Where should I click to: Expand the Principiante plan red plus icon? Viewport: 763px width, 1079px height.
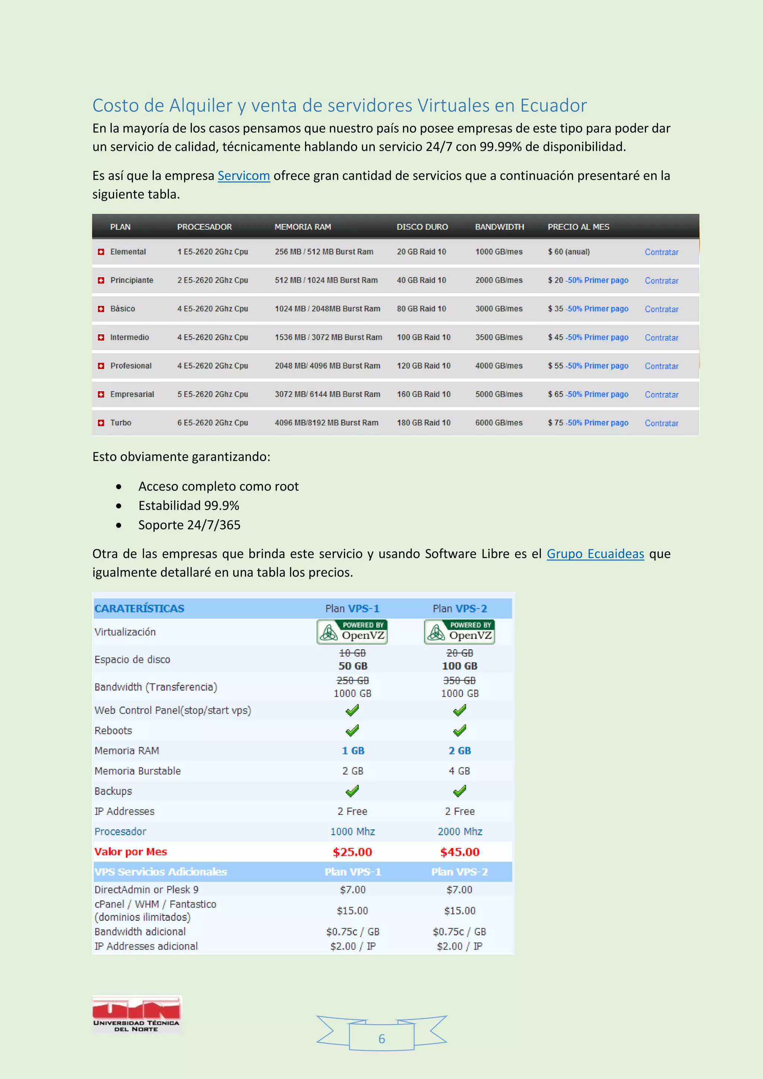click(x=101, y=281)
